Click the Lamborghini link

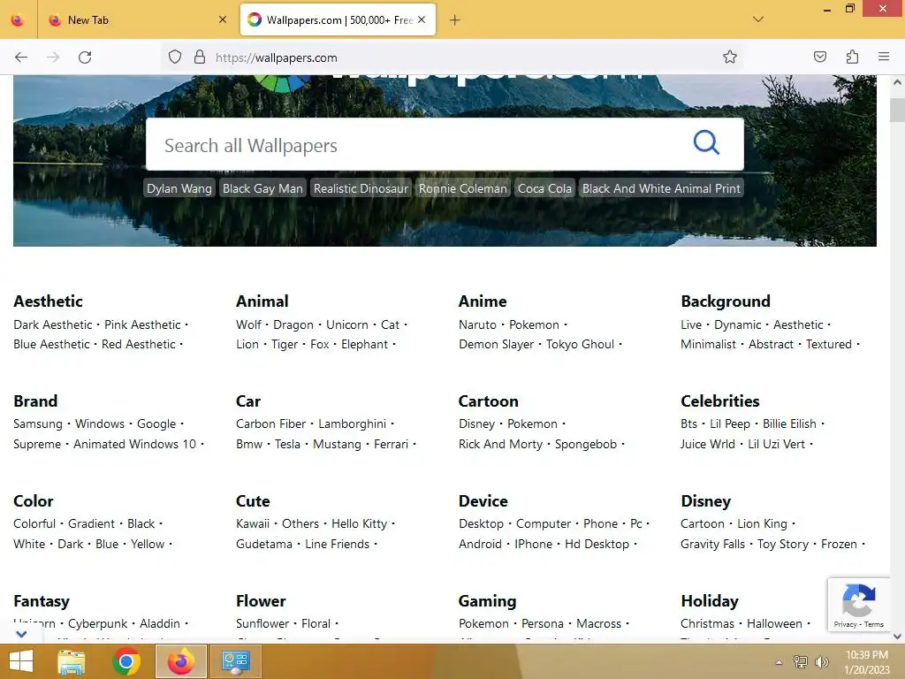352,423
